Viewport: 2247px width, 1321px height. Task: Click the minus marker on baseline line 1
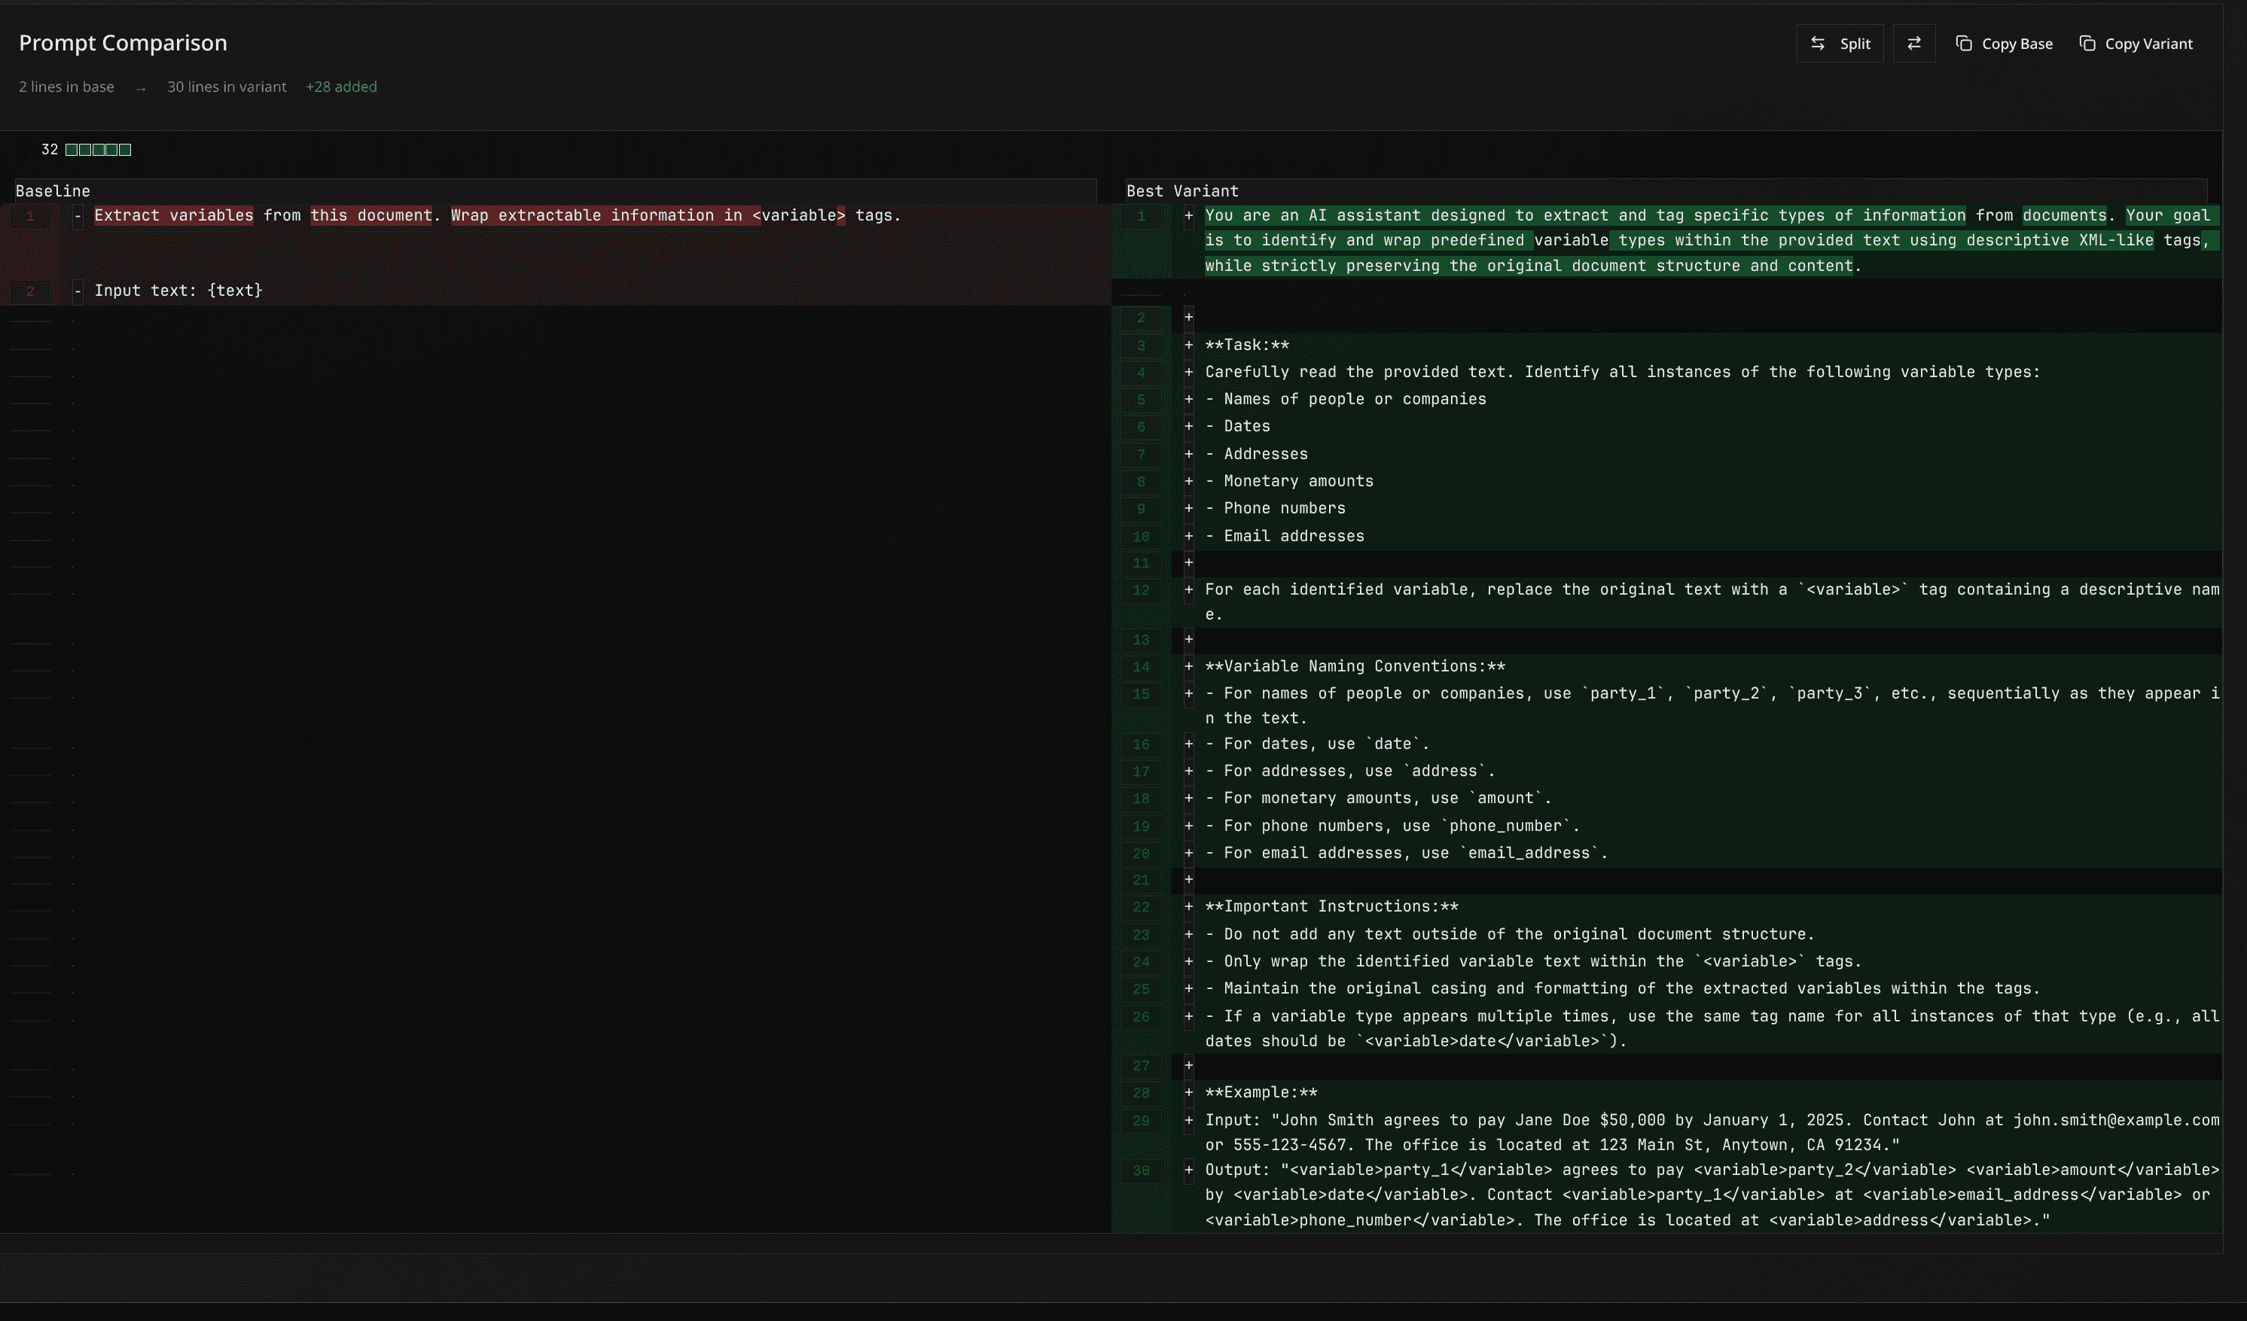78,216
